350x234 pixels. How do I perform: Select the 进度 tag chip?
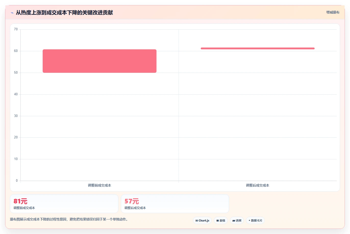(x=237, y=220)
